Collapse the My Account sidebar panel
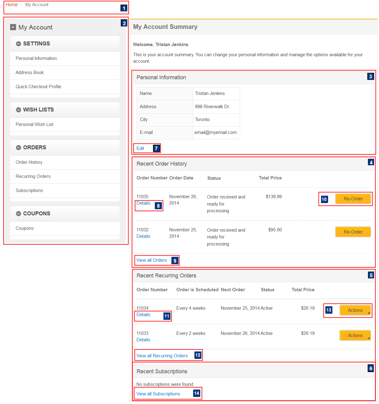Viewport: 379px width, 404px height. (x=13, y=27)
